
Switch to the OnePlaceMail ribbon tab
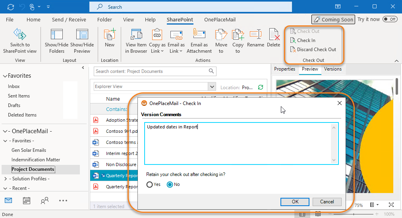click(220, 19)
